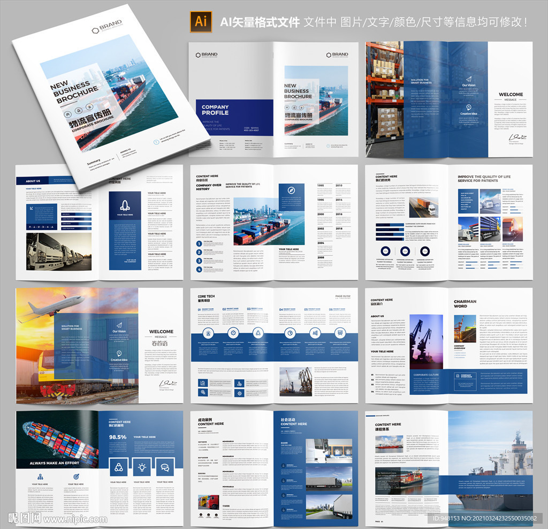Click the signature on warehouse spread welcome page
Image resolution: width=548 pixels, height=529 pixels.
pos(517,137)
